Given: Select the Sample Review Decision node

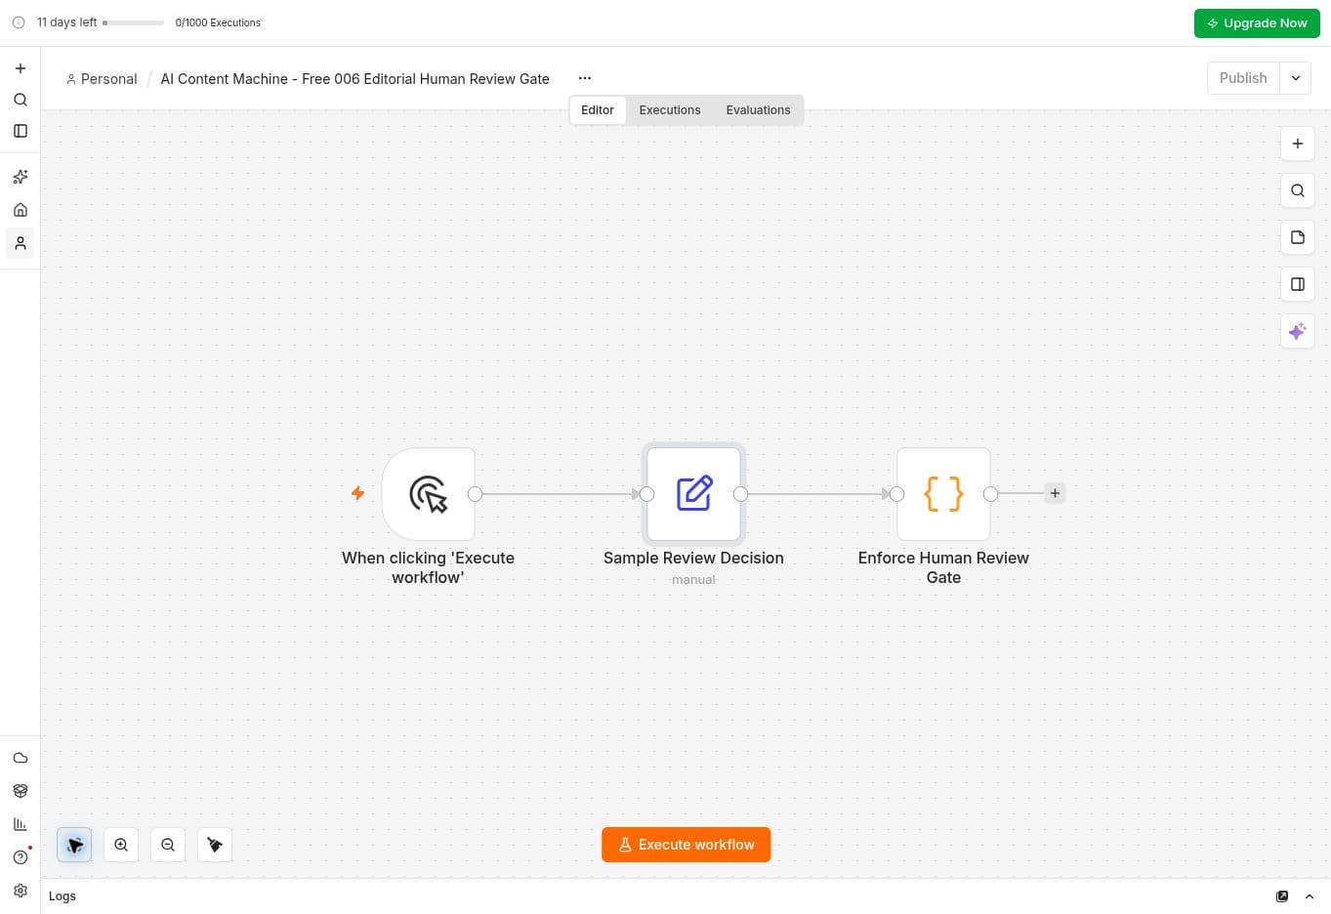Looking at the screenshot, I should [x=693, y=494].
